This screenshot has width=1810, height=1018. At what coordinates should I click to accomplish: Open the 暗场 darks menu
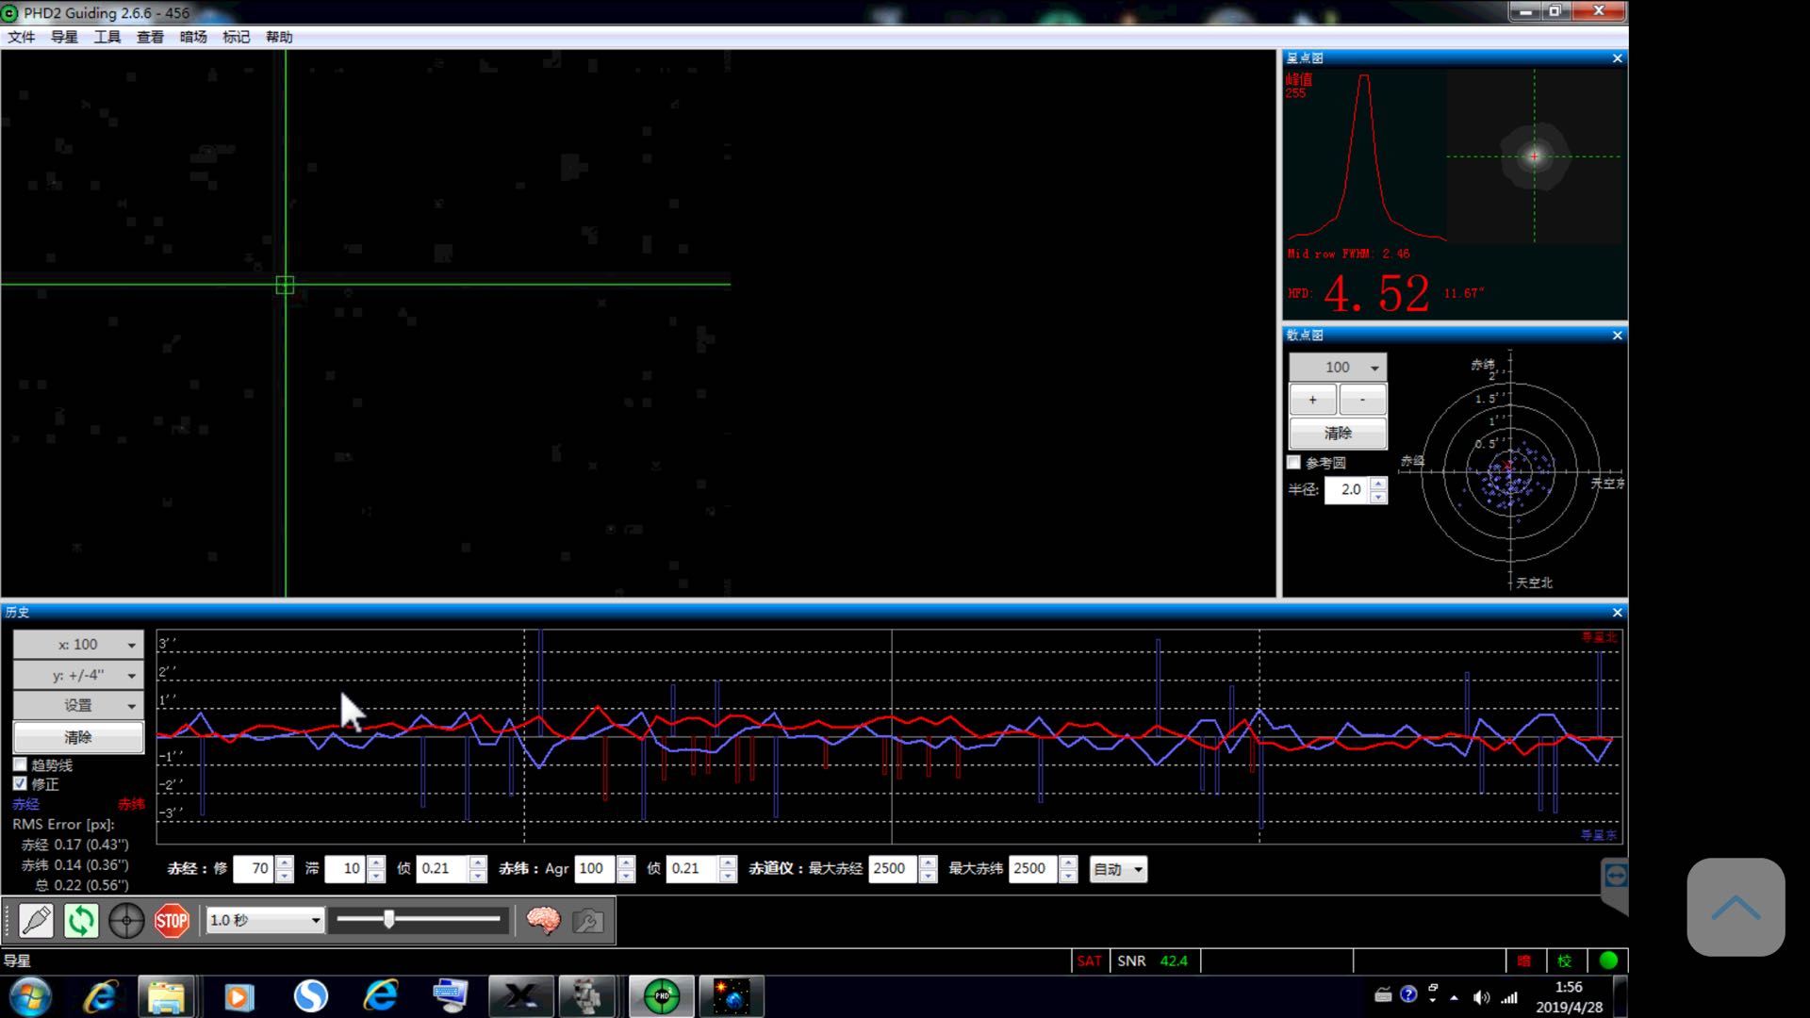click(193, 37)
